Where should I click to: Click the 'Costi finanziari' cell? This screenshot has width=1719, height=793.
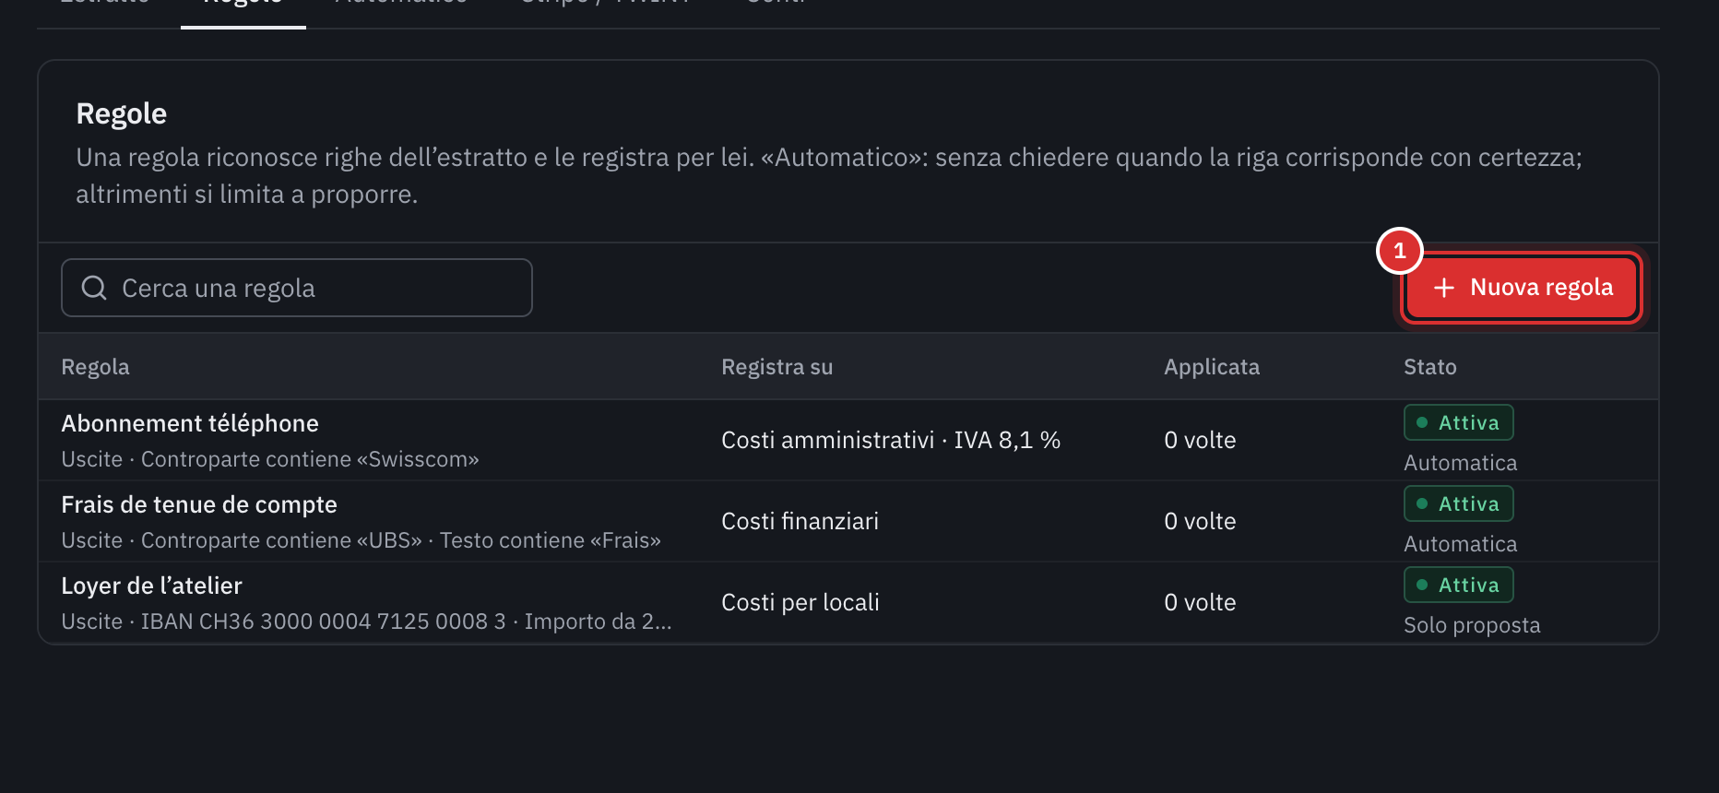coord(800,521)
